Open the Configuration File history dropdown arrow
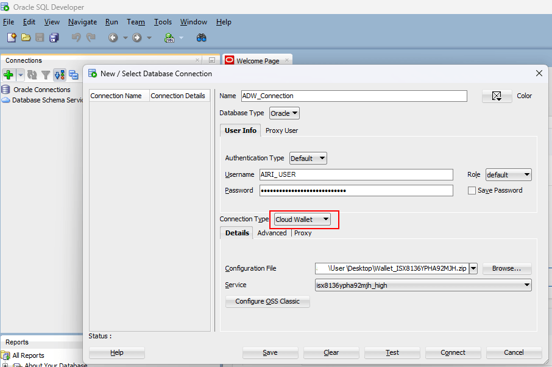 [x=473, y=268]
